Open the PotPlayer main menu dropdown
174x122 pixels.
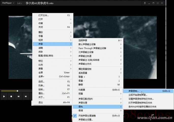click(x=8, y=3)
